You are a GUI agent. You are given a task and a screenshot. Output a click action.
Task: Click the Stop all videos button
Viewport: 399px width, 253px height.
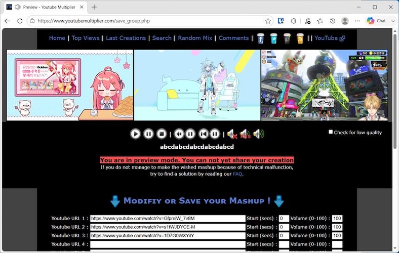tap(162, 134)
